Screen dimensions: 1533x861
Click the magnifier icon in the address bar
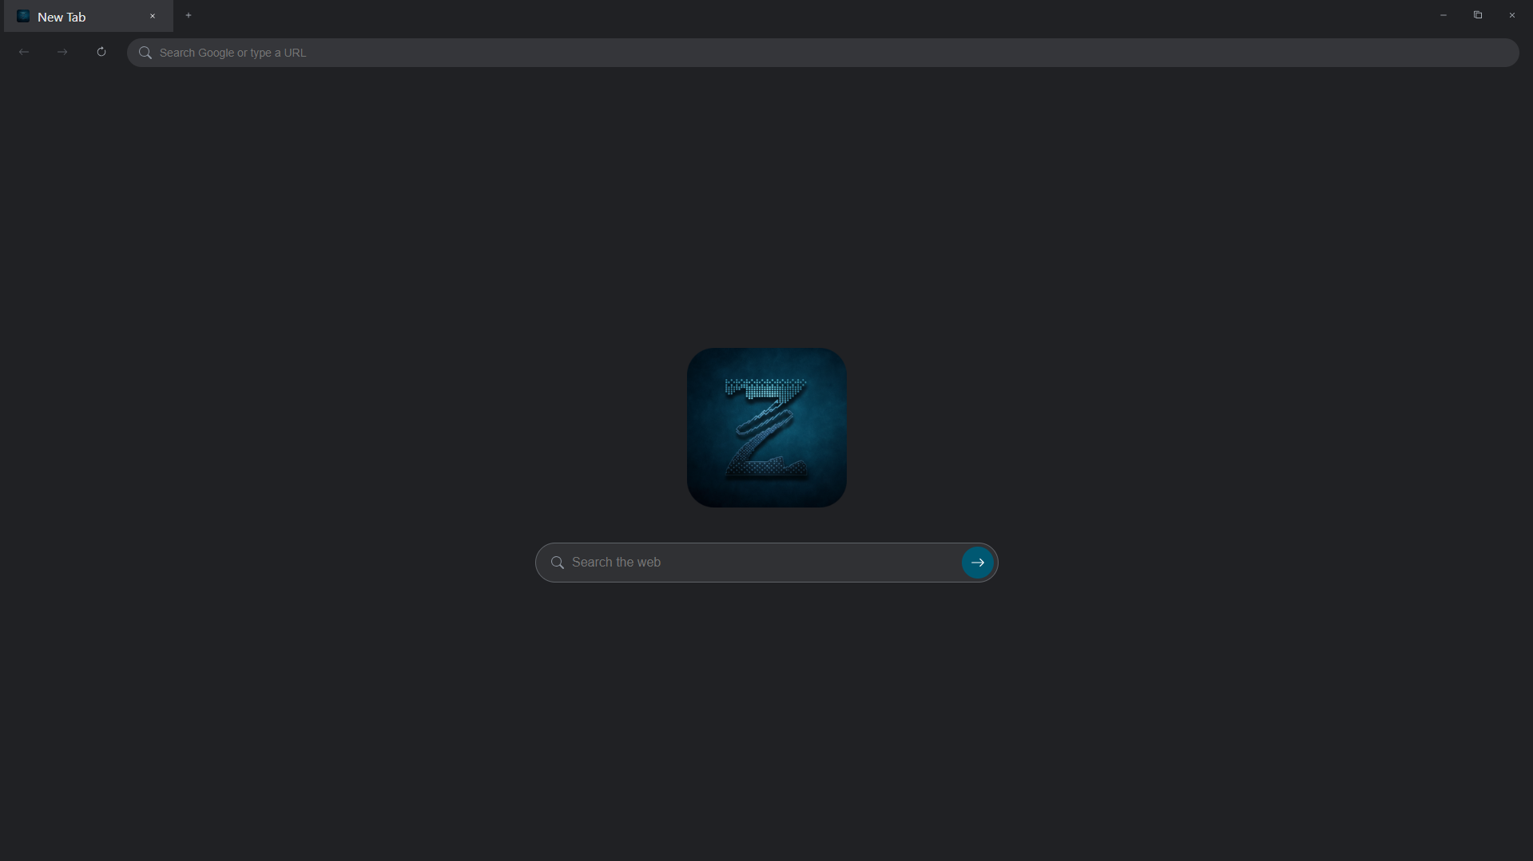pyautogui.click(x=145, y=53)
